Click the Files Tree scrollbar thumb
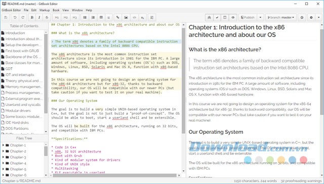This screenshot has width=324, height=184. point(46,151)
